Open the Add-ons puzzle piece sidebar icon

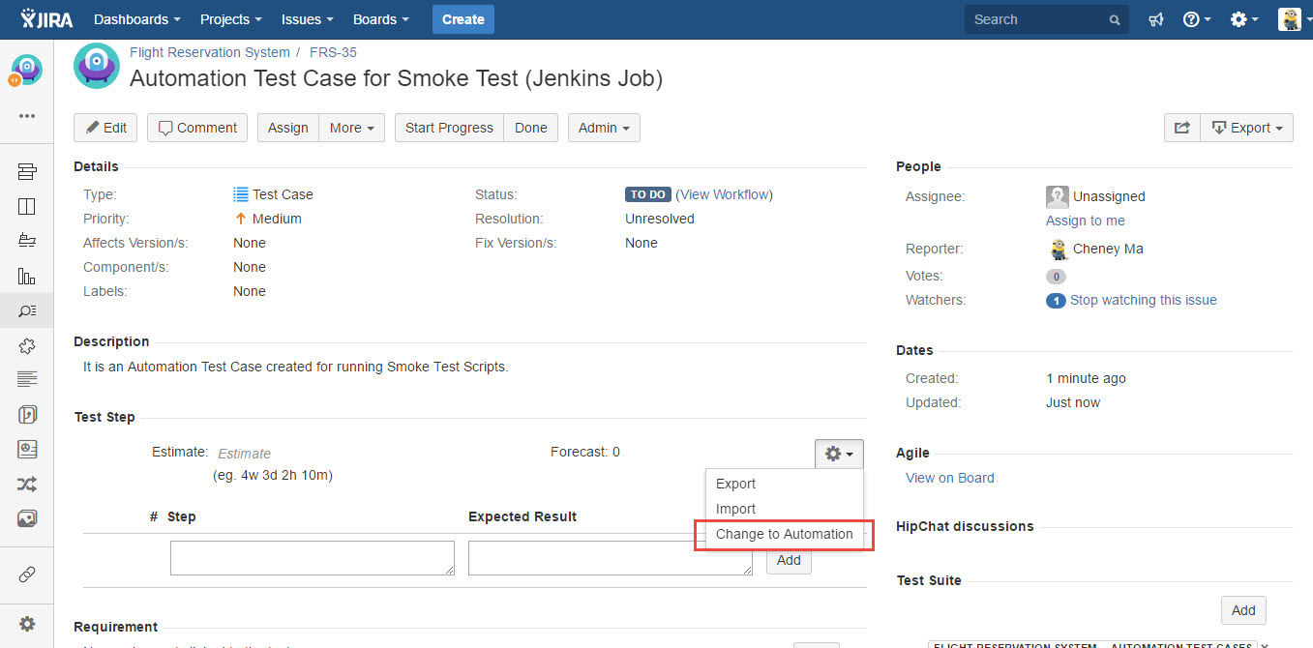(27, 345)
